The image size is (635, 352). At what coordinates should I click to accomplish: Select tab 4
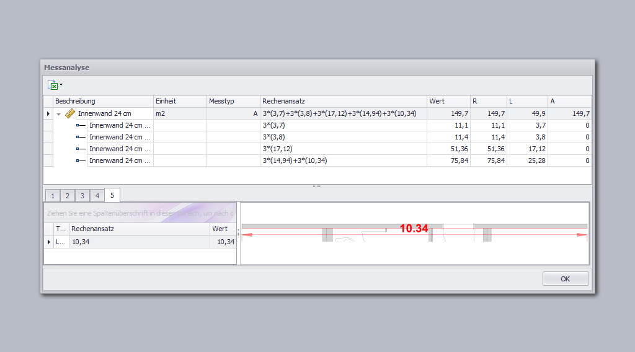[97, 196]
